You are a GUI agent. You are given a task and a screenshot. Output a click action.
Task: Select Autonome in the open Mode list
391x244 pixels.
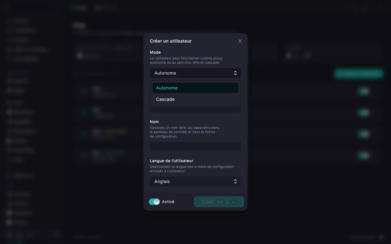195,88
